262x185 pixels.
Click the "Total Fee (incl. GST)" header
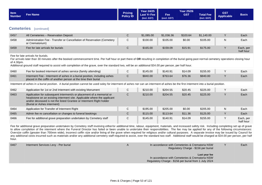(x=205, y=16)
